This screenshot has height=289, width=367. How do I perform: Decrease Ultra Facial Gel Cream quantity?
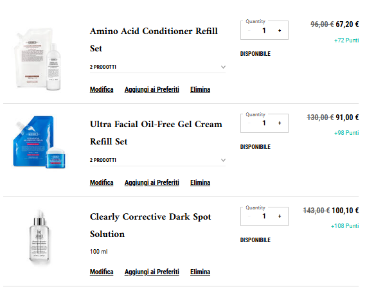pyautogui.click(x=249, y=123)
